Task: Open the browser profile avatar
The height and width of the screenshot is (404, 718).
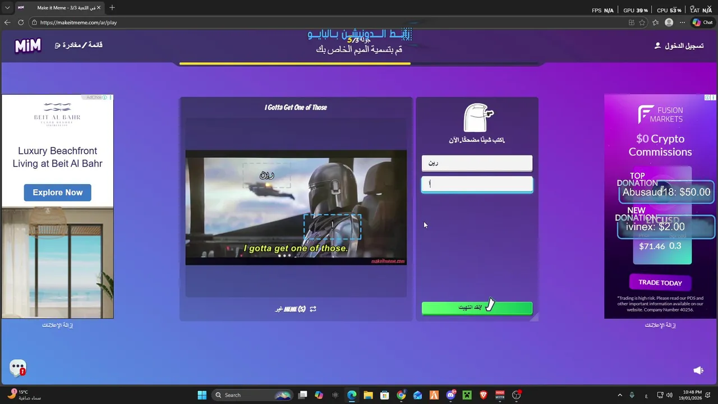Action: pyautogui.click(x=669, y=22)
